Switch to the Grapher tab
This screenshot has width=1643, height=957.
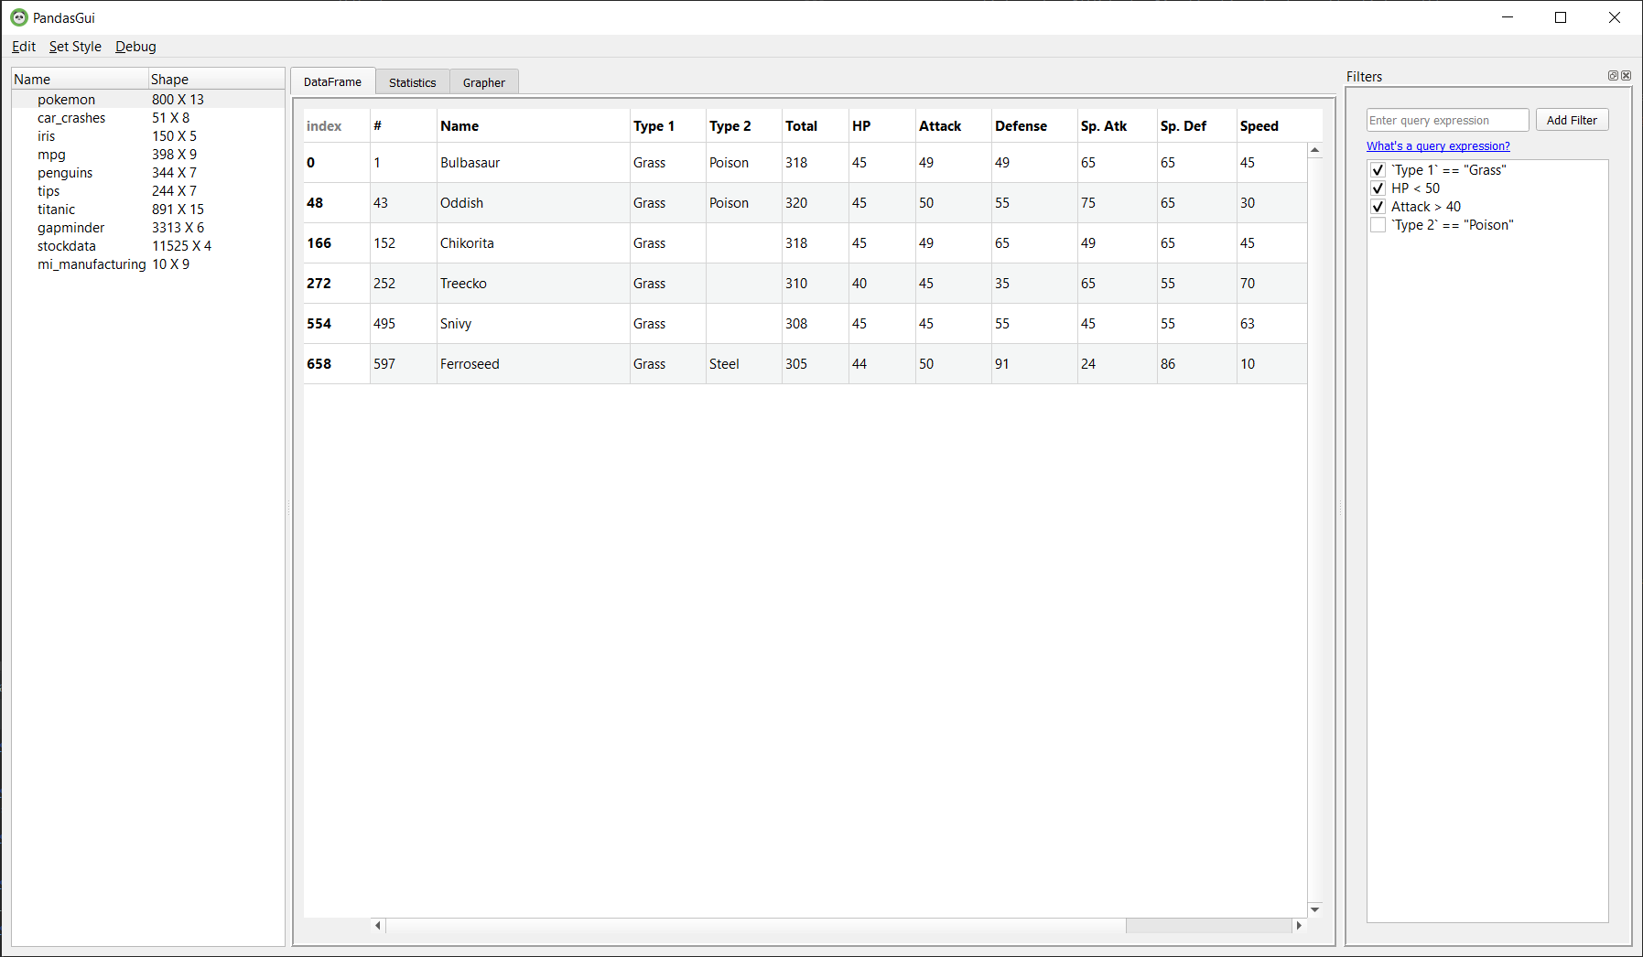coord(484,82)
